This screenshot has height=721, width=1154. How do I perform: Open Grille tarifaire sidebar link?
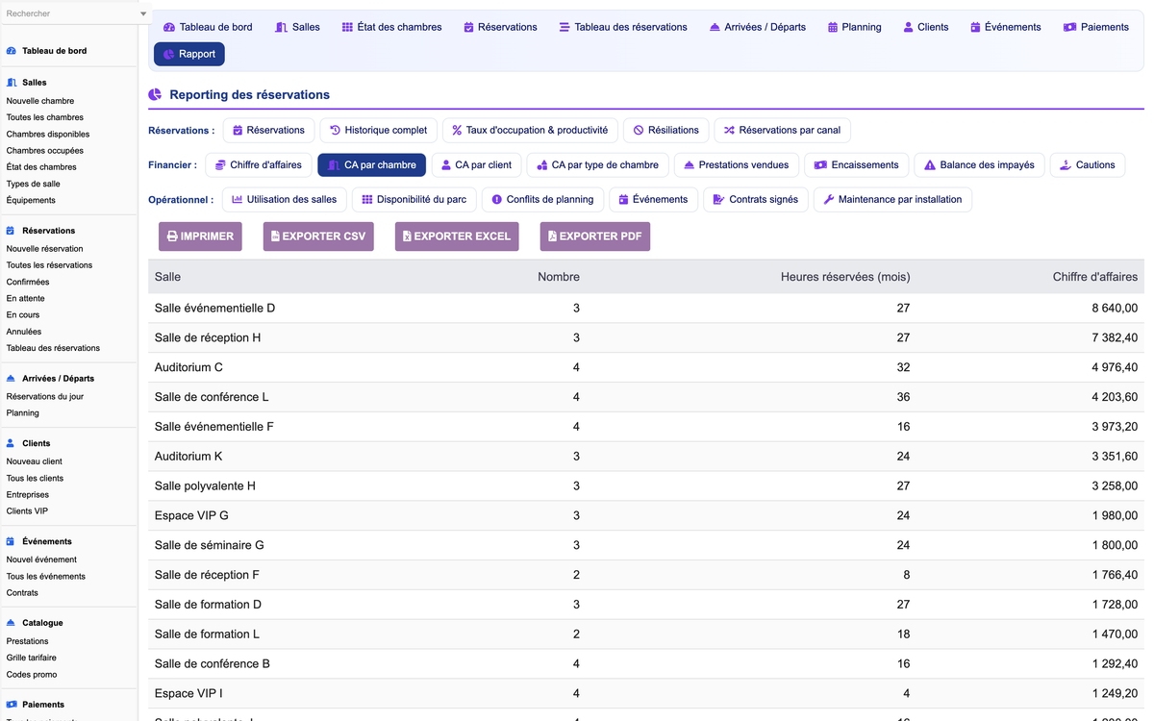[32, 658]
